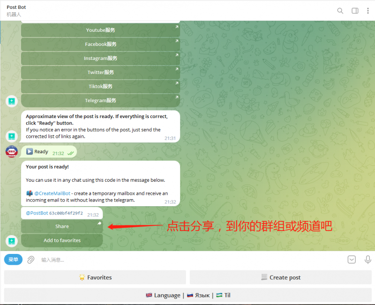375x305 pixels.
Task: Click the paperclip attach file icon
Action: pyautogui.click(x=30, y=260)
